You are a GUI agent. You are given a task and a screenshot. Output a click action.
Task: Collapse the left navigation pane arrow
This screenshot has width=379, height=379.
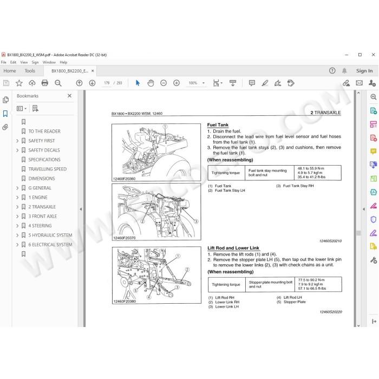(81, 209)
